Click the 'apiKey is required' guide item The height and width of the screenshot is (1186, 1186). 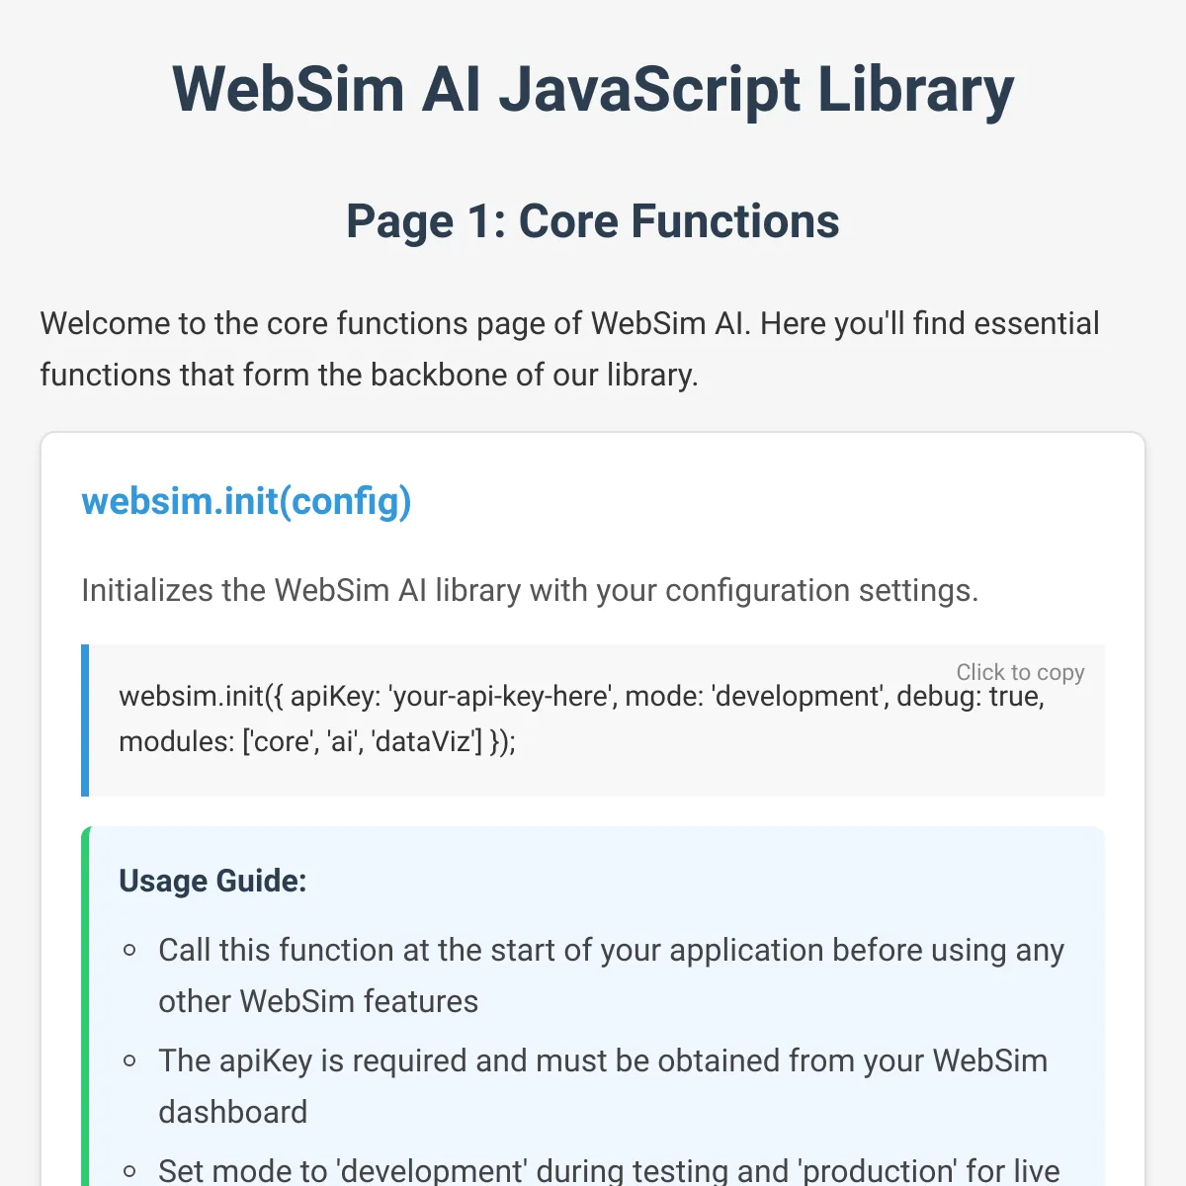603,1086
